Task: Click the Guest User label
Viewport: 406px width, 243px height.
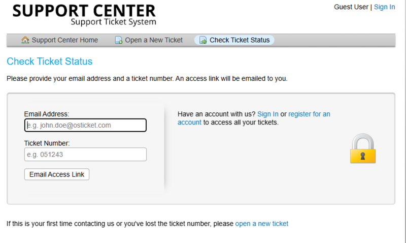Action: (351, 7)
